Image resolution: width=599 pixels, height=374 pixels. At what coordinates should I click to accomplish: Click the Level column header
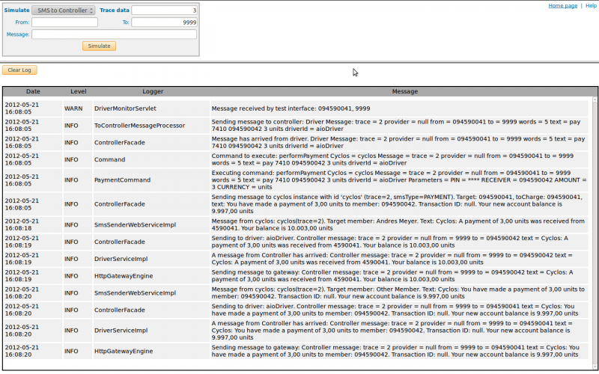pyautogui.click(x=79, y=91)
